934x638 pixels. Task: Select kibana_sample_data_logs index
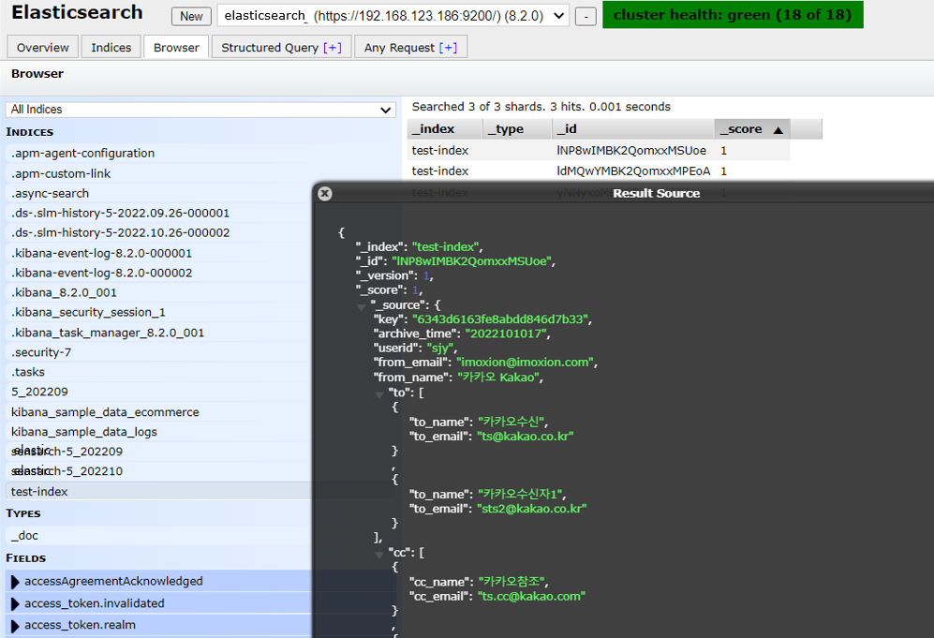[158, 431]
